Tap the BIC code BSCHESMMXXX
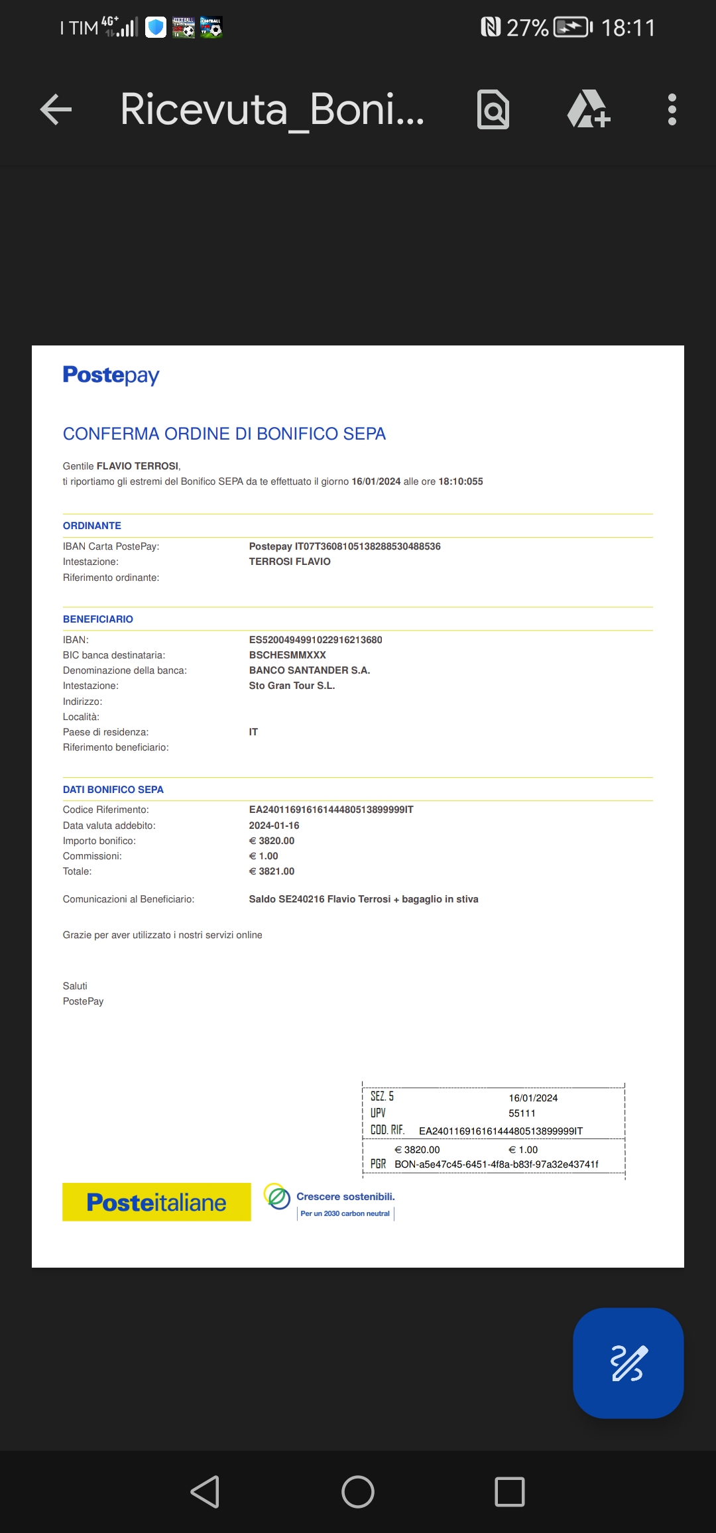Viewport: 716px width, 1533px height. [x=288, y=655]
